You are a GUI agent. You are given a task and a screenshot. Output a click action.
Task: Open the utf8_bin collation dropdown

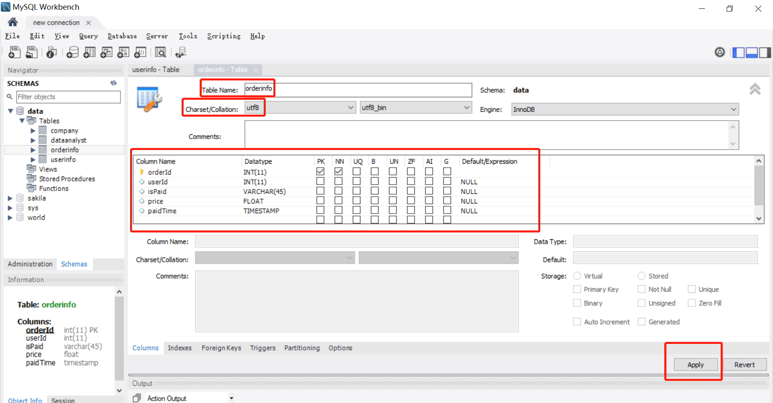467,107
